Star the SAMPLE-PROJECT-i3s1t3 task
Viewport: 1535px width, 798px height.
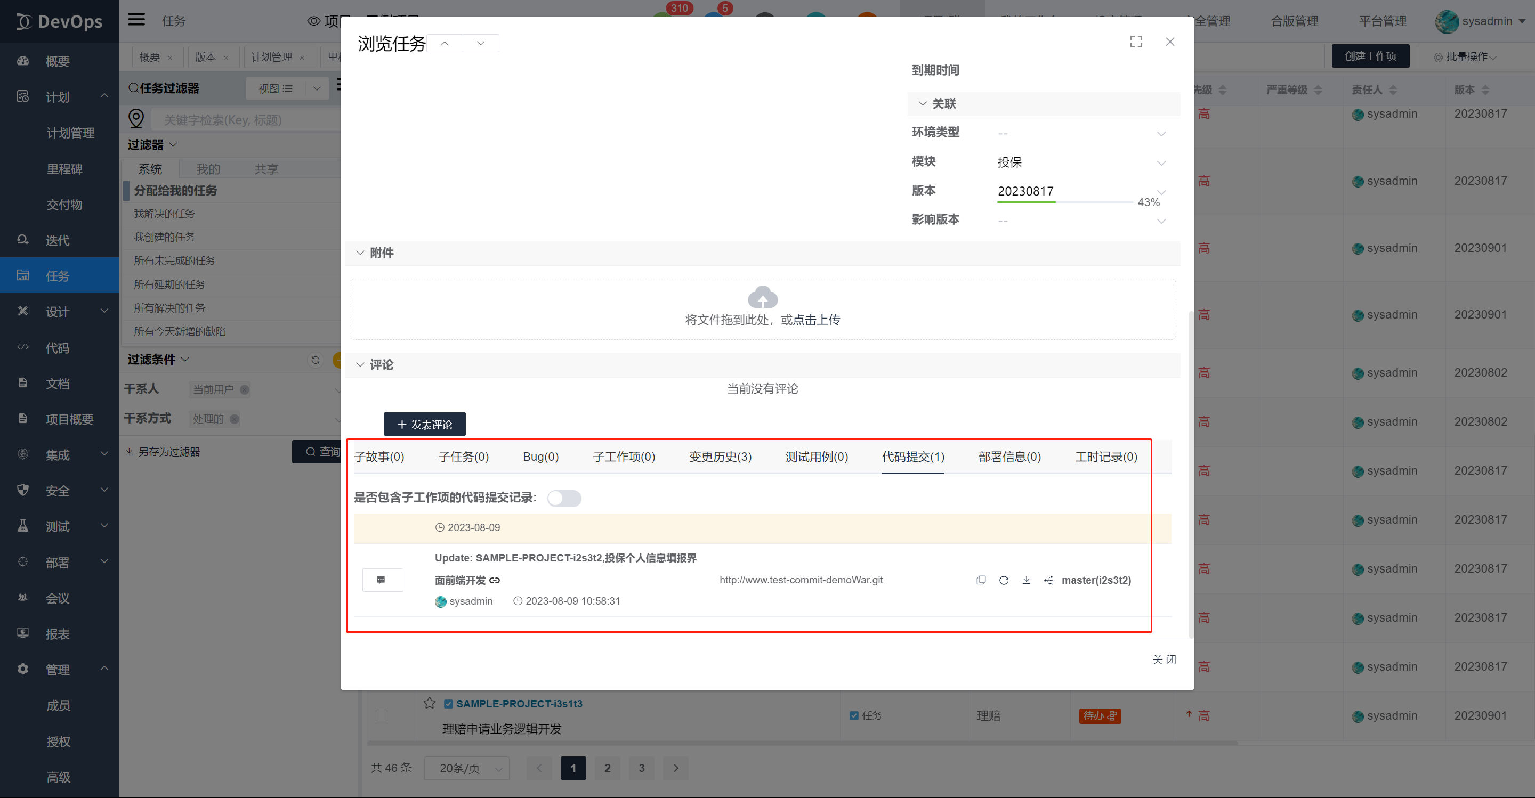(x=429, y=703)
